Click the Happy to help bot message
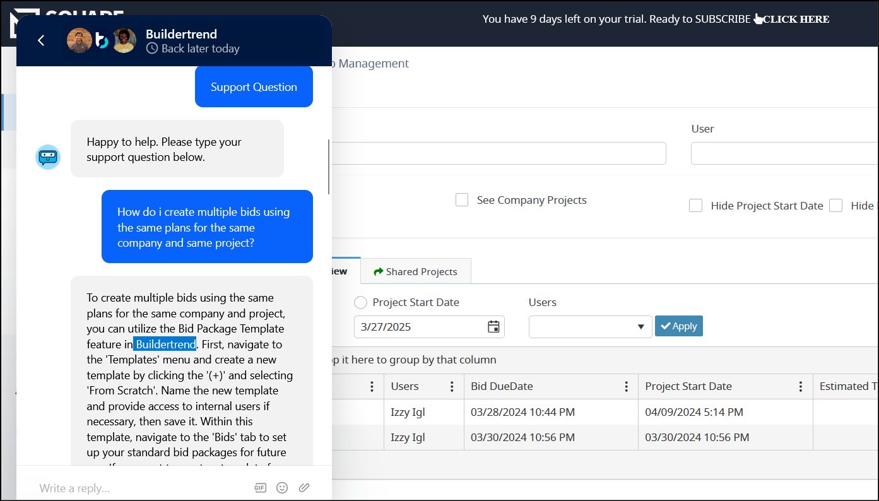The image size is (879, 501). point(177,149)
